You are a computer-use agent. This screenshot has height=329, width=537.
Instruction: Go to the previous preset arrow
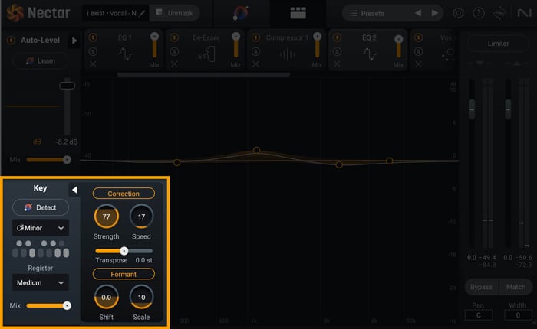[x=418, y=13]
